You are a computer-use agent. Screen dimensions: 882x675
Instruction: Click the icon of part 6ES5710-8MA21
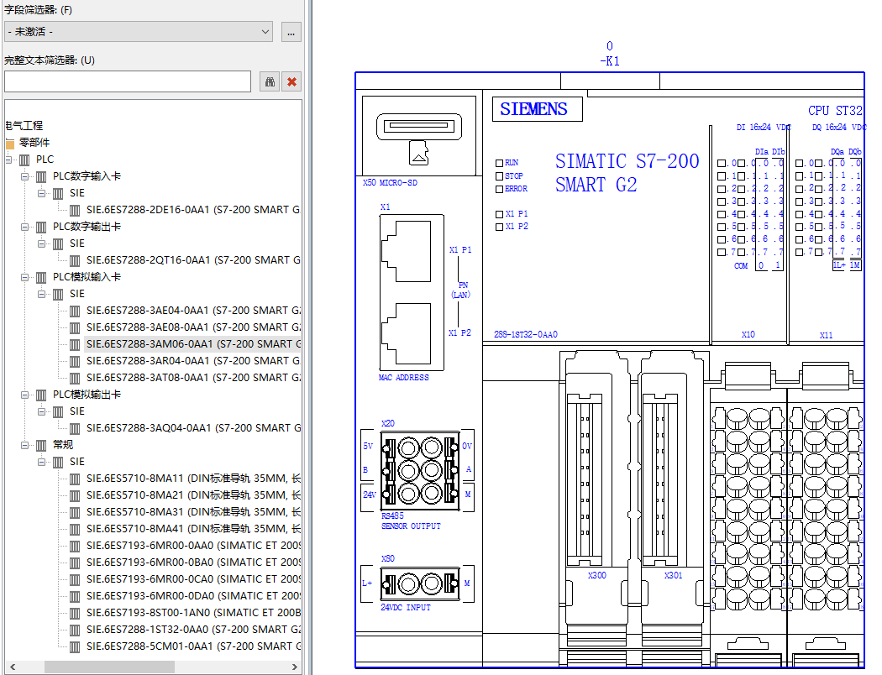[x=75, y=495]
